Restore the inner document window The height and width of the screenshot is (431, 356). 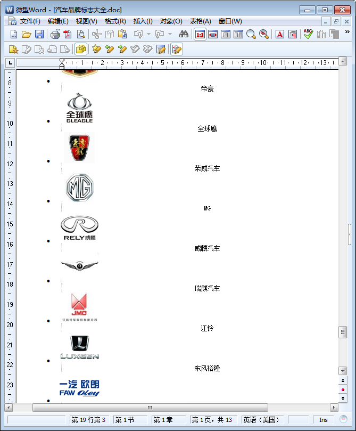coord(336,21)
